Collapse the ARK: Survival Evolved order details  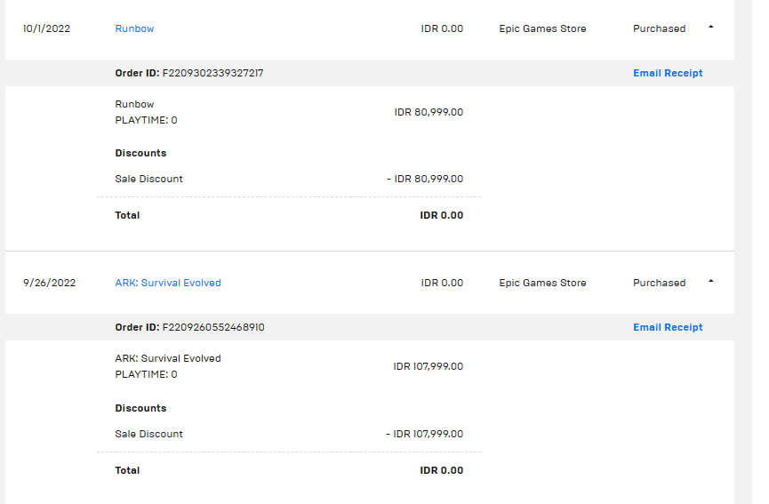(x=710, y=282)
